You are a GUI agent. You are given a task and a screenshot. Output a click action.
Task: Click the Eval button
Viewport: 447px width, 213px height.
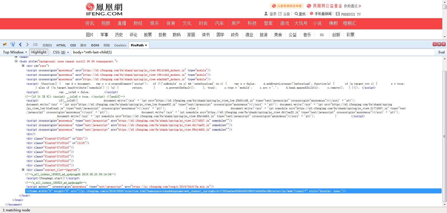pos(441,52)
